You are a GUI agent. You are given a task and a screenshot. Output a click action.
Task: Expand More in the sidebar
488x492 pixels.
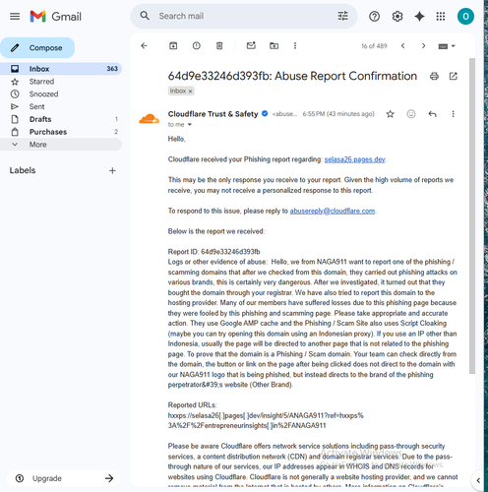pos(61,145)
